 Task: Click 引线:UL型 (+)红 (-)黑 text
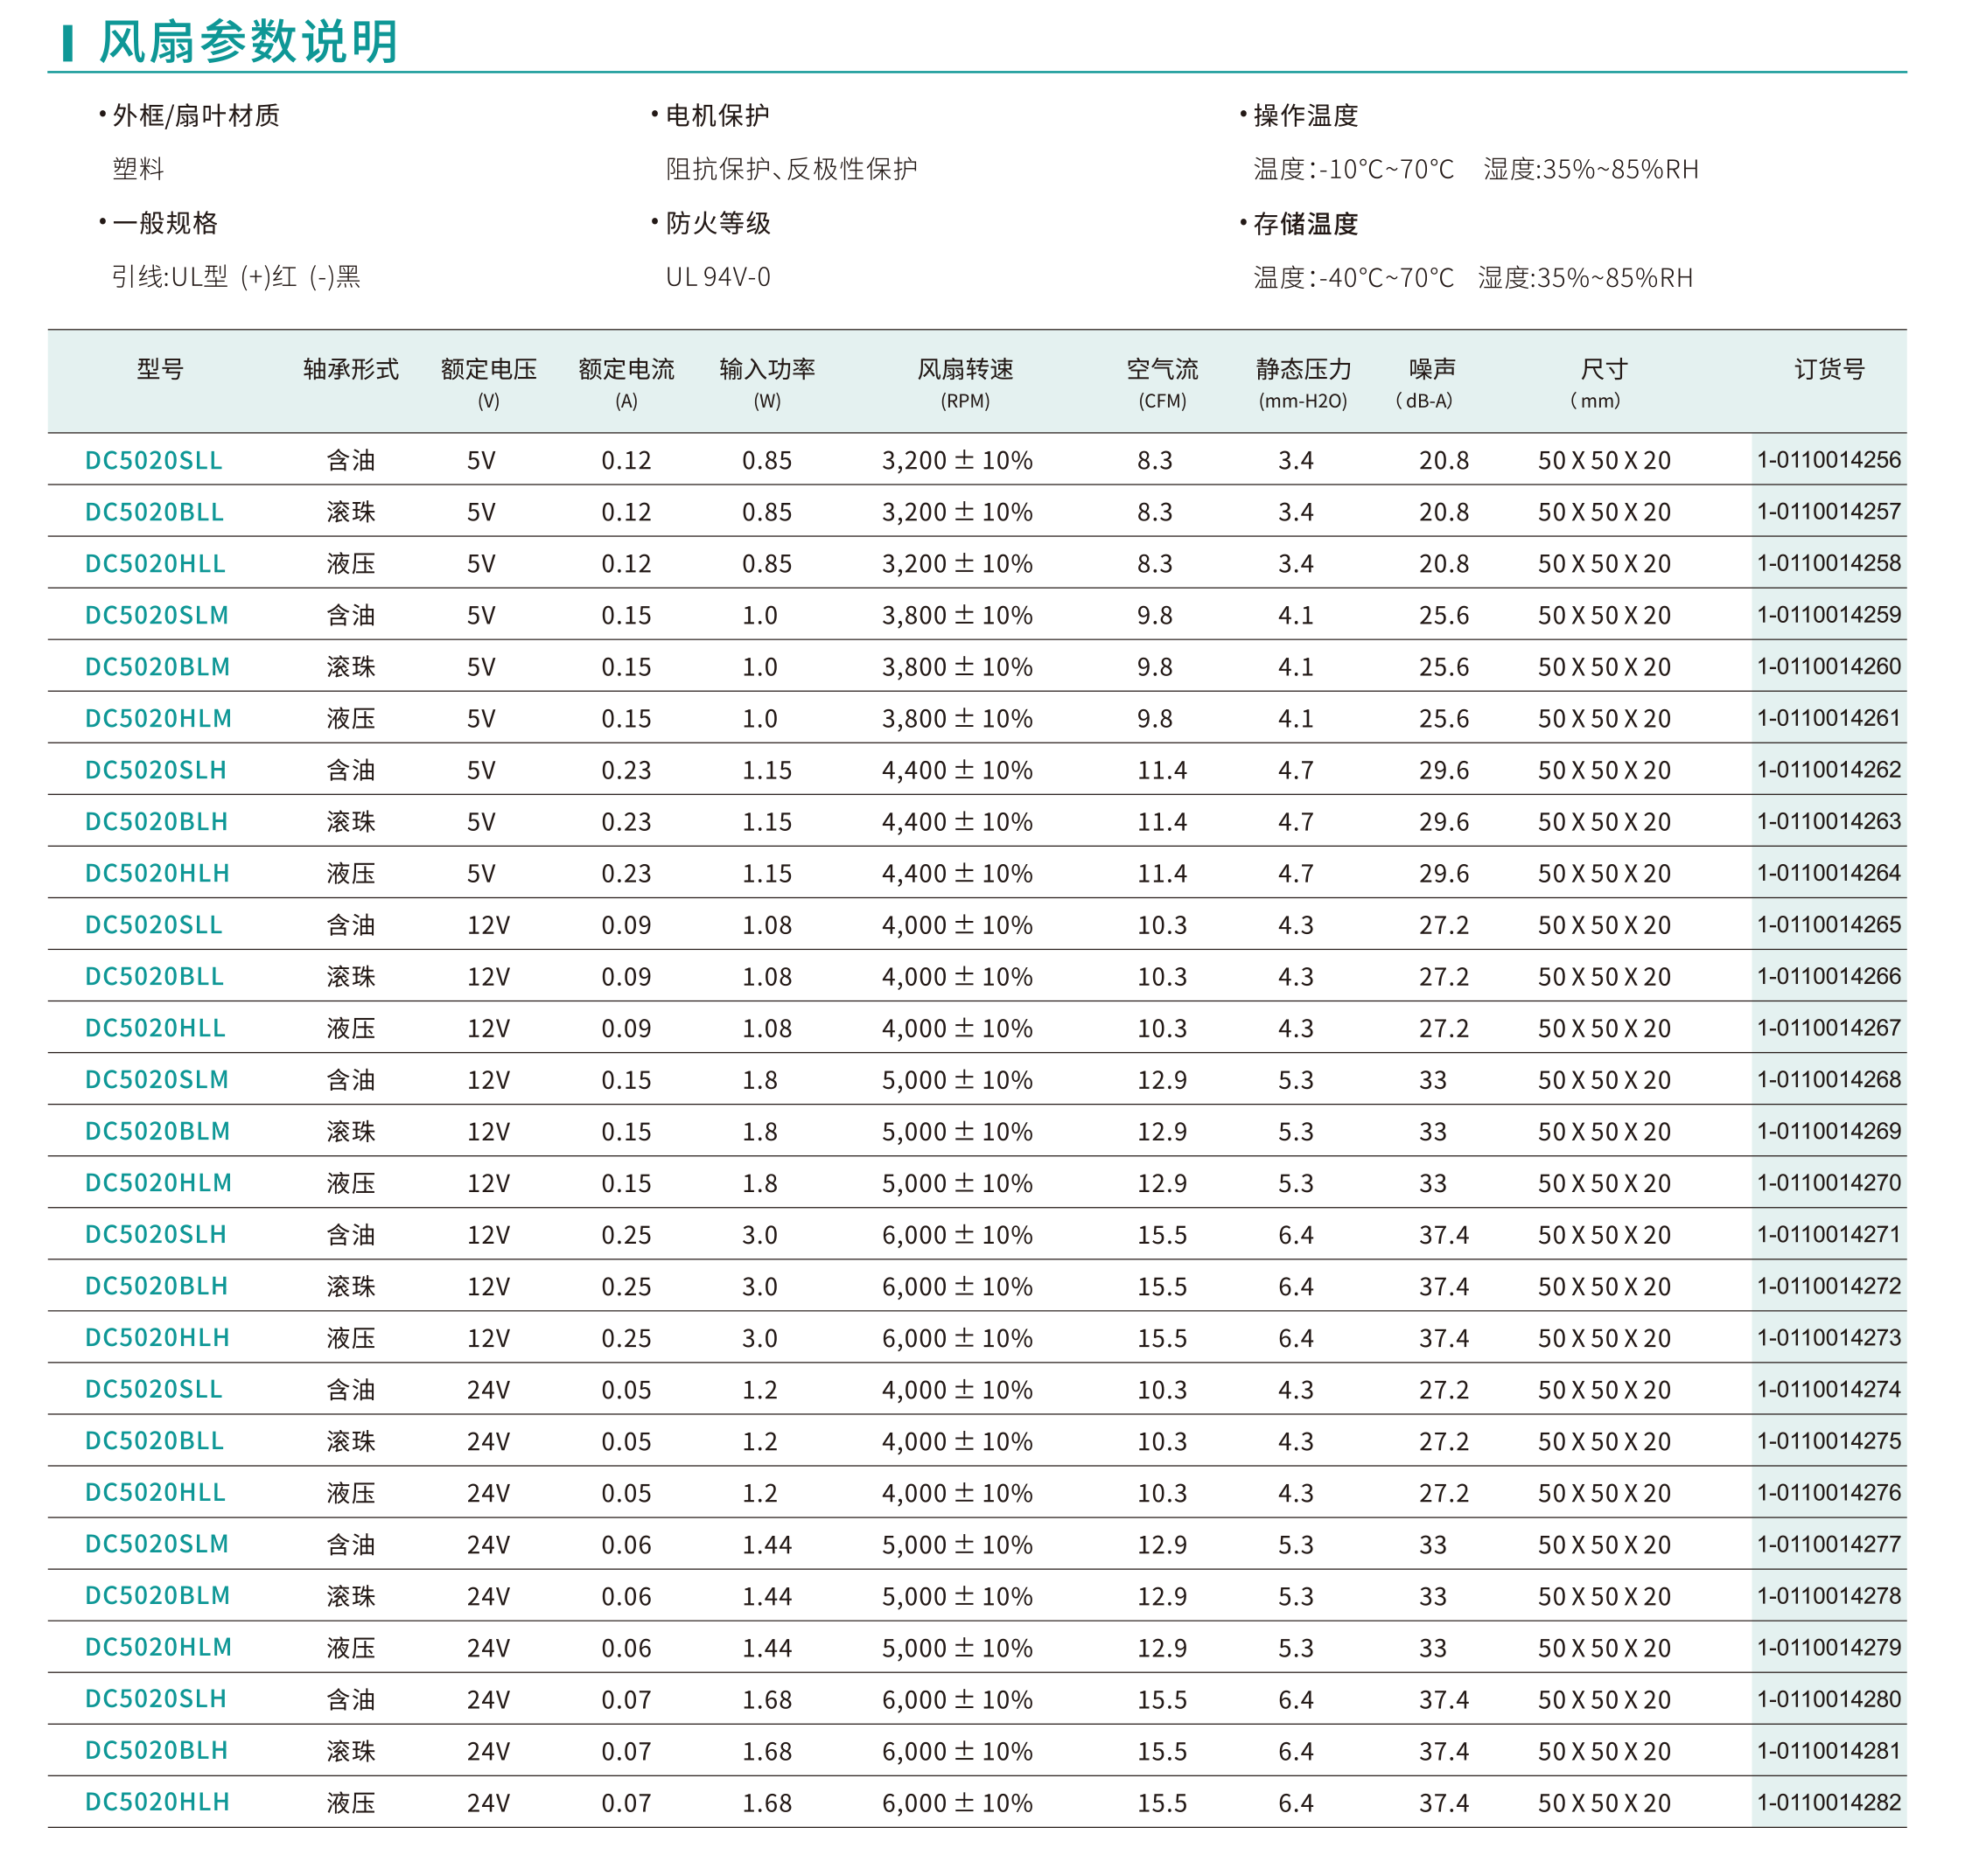(x=236, y=277)
